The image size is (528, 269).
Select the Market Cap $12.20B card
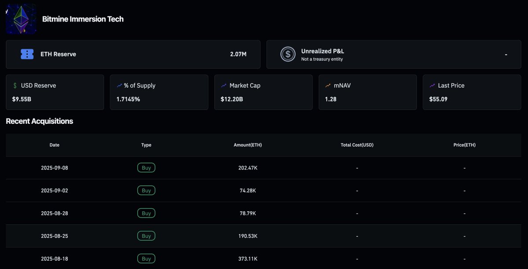(263, 92)
